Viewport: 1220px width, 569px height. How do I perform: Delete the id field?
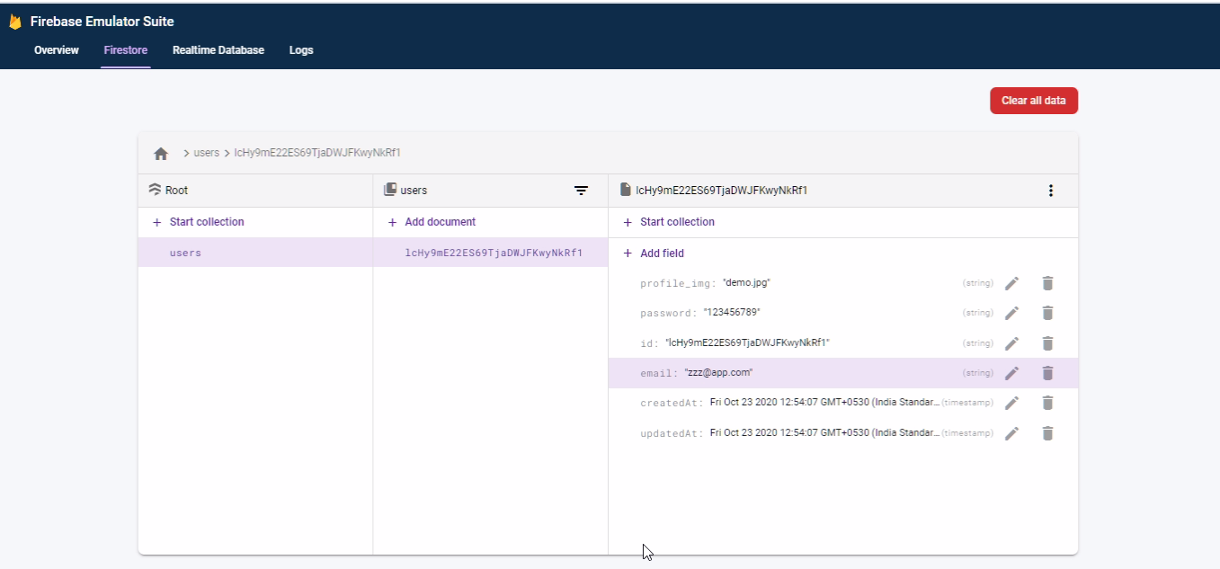1047,343
